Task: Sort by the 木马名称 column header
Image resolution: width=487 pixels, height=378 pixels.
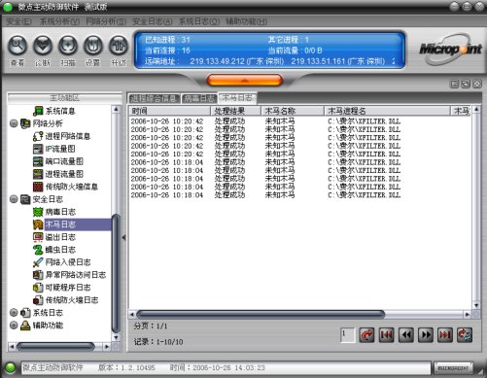Action: coord(293,111)
